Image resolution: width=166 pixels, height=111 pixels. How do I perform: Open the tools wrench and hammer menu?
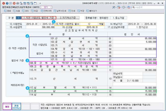(x=114, y=7)
